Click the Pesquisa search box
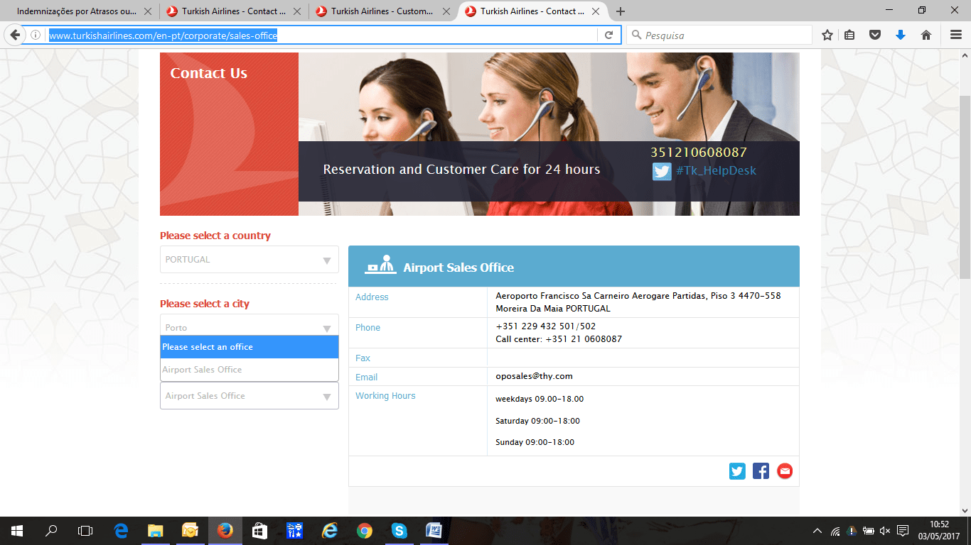 tap(719, 35)
